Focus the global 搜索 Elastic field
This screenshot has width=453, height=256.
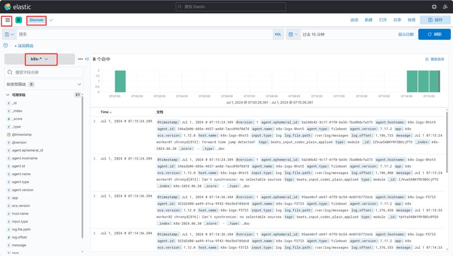tap(230, 7)
